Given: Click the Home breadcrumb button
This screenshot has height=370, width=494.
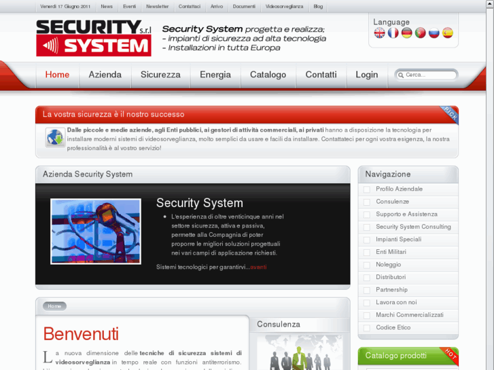Looking at the screenshot, I should tap(54, 306).
